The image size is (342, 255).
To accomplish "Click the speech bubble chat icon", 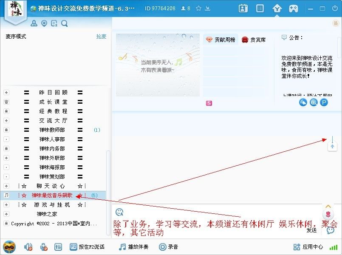I will pyautogui.click(x=331, y=230).
